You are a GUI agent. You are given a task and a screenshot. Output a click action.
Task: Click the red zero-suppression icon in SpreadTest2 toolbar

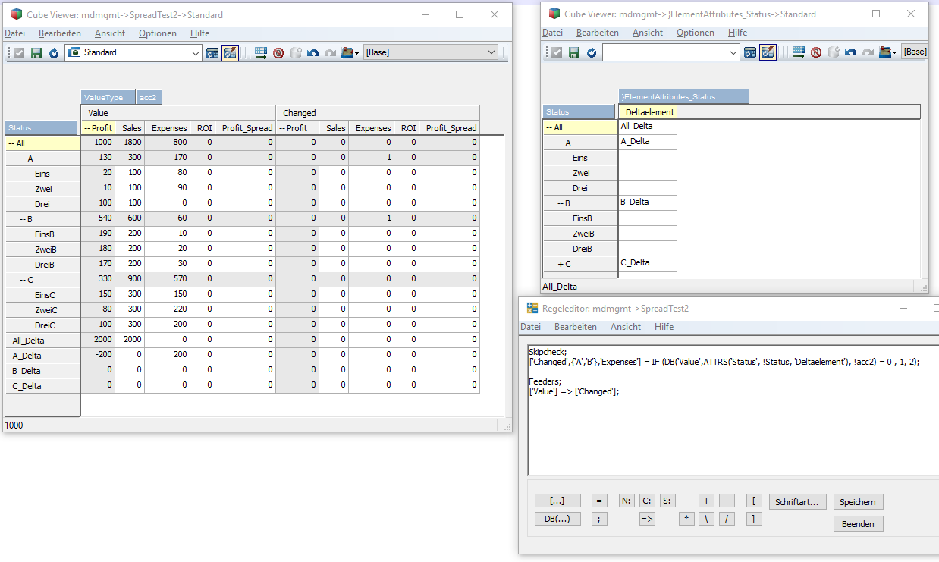(278, 53)
